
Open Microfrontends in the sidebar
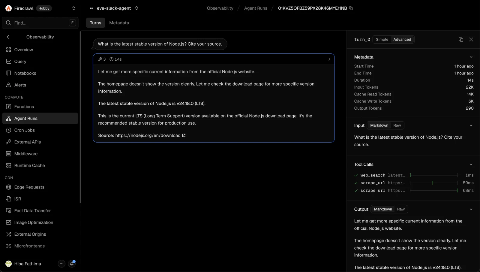point(40,246)
